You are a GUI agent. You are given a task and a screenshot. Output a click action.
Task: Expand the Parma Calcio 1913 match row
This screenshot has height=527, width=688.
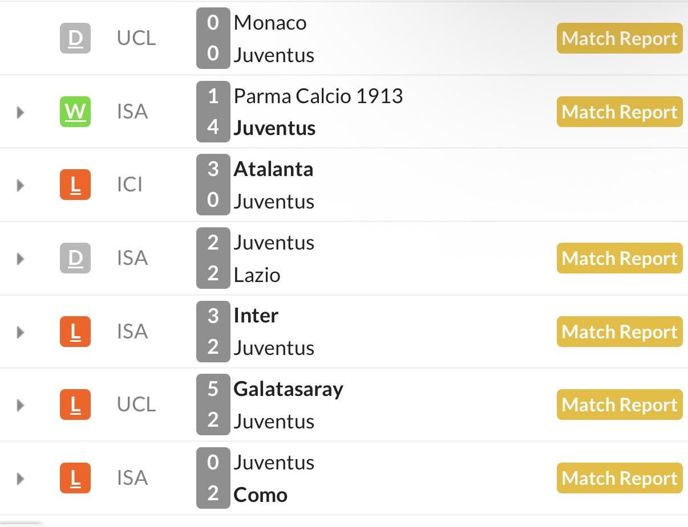tap(21, 112)
